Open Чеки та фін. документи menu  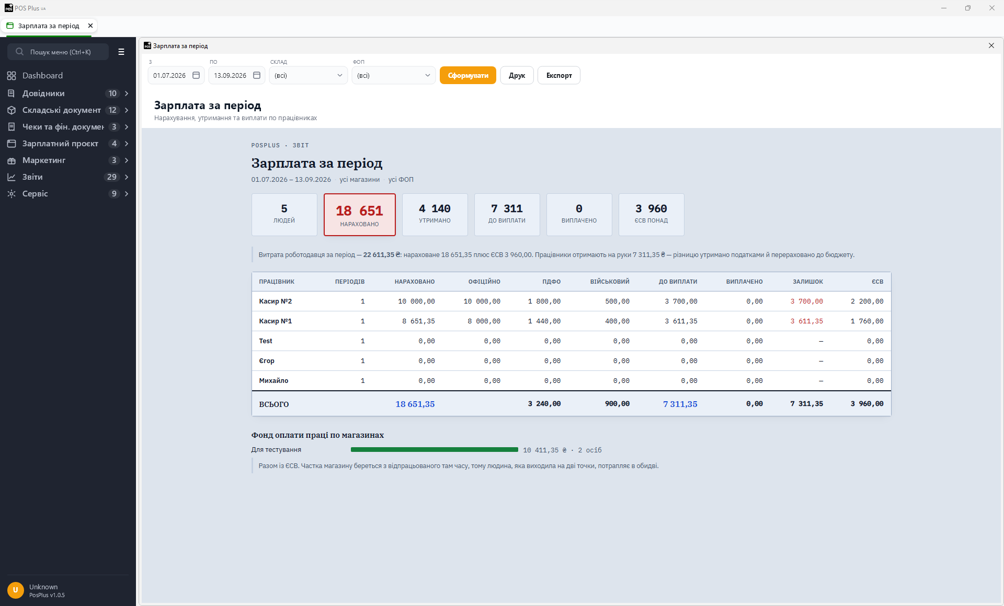[x=68, y=127]
